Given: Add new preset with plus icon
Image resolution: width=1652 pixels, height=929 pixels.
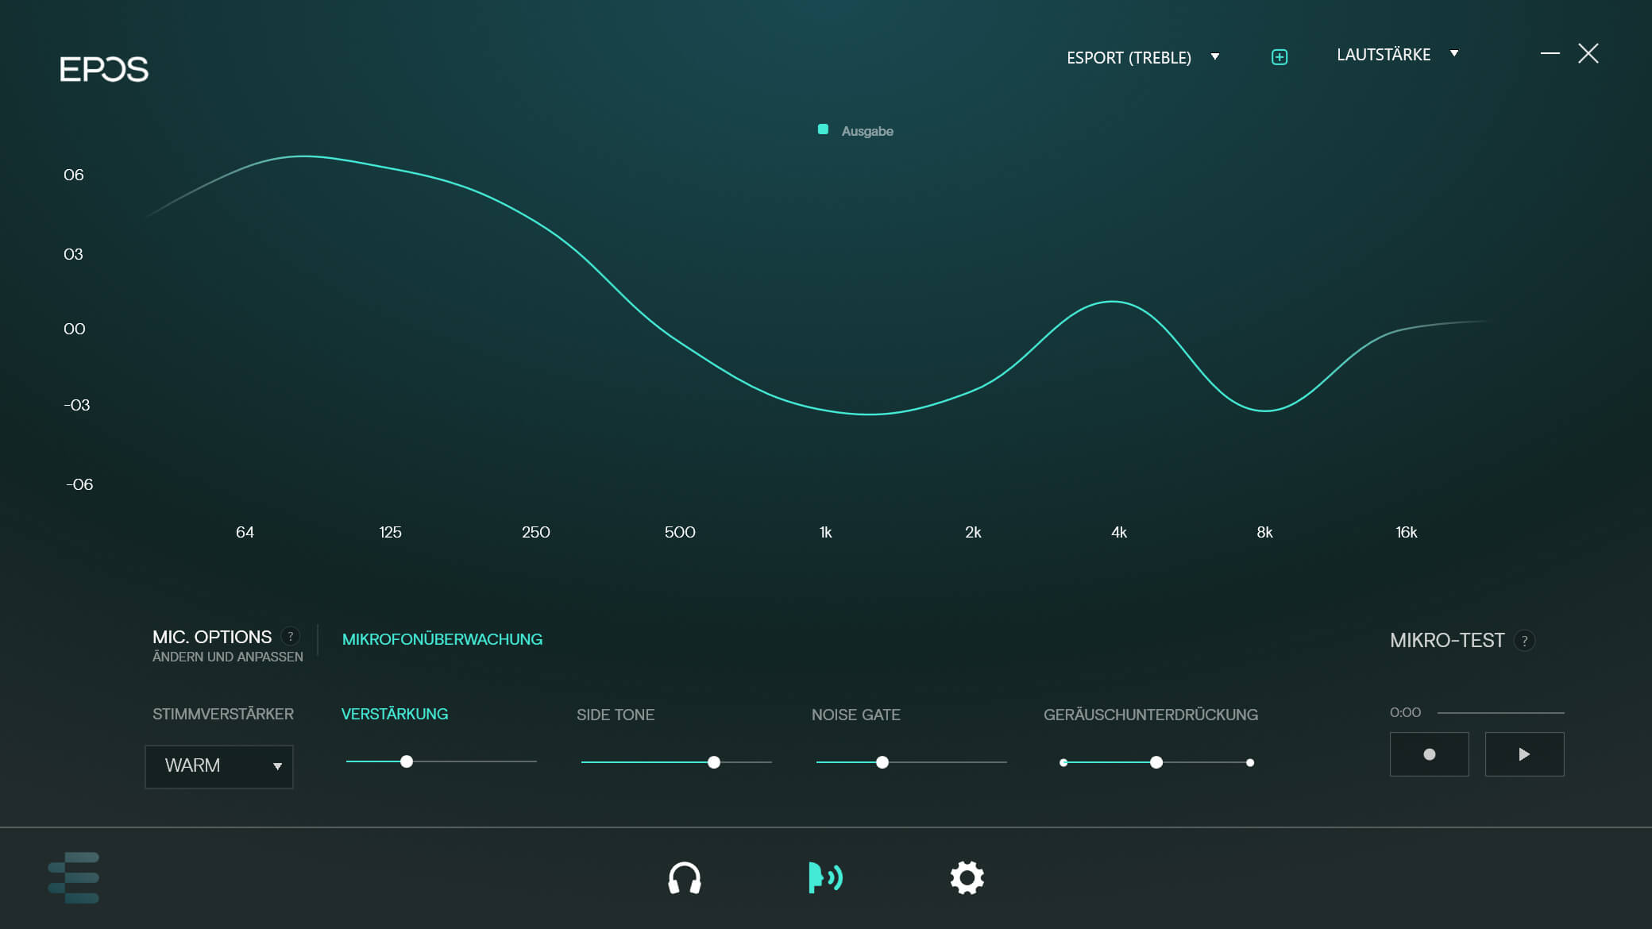Looking at the screenshot, I should click(x=1279, y=57).
